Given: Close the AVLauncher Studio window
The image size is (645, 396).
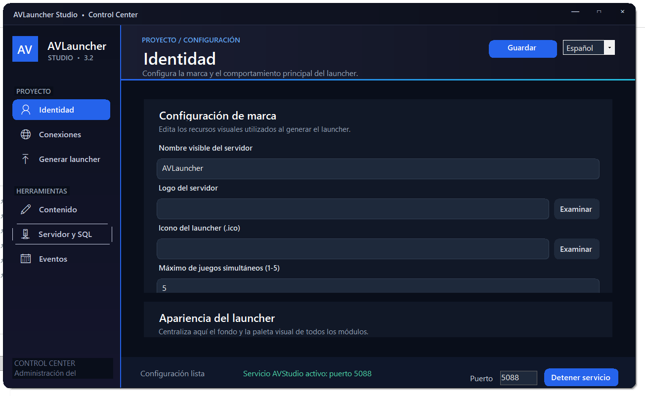Looking at the screenshot, I should 623,11.
